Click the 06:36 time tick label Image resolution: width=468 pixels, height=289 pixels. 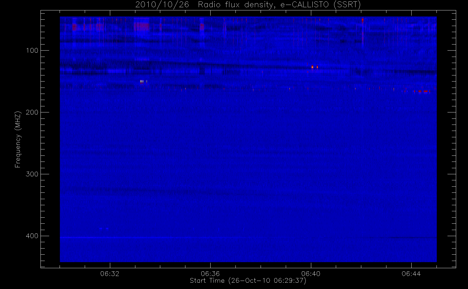(210, 274)
